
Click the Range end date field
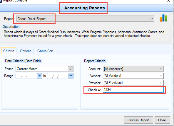[x=58, y=76]
